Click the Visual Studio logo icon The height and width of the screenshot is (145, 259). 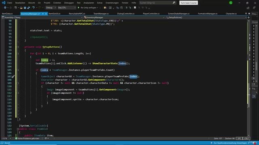[x=4, y=3]
